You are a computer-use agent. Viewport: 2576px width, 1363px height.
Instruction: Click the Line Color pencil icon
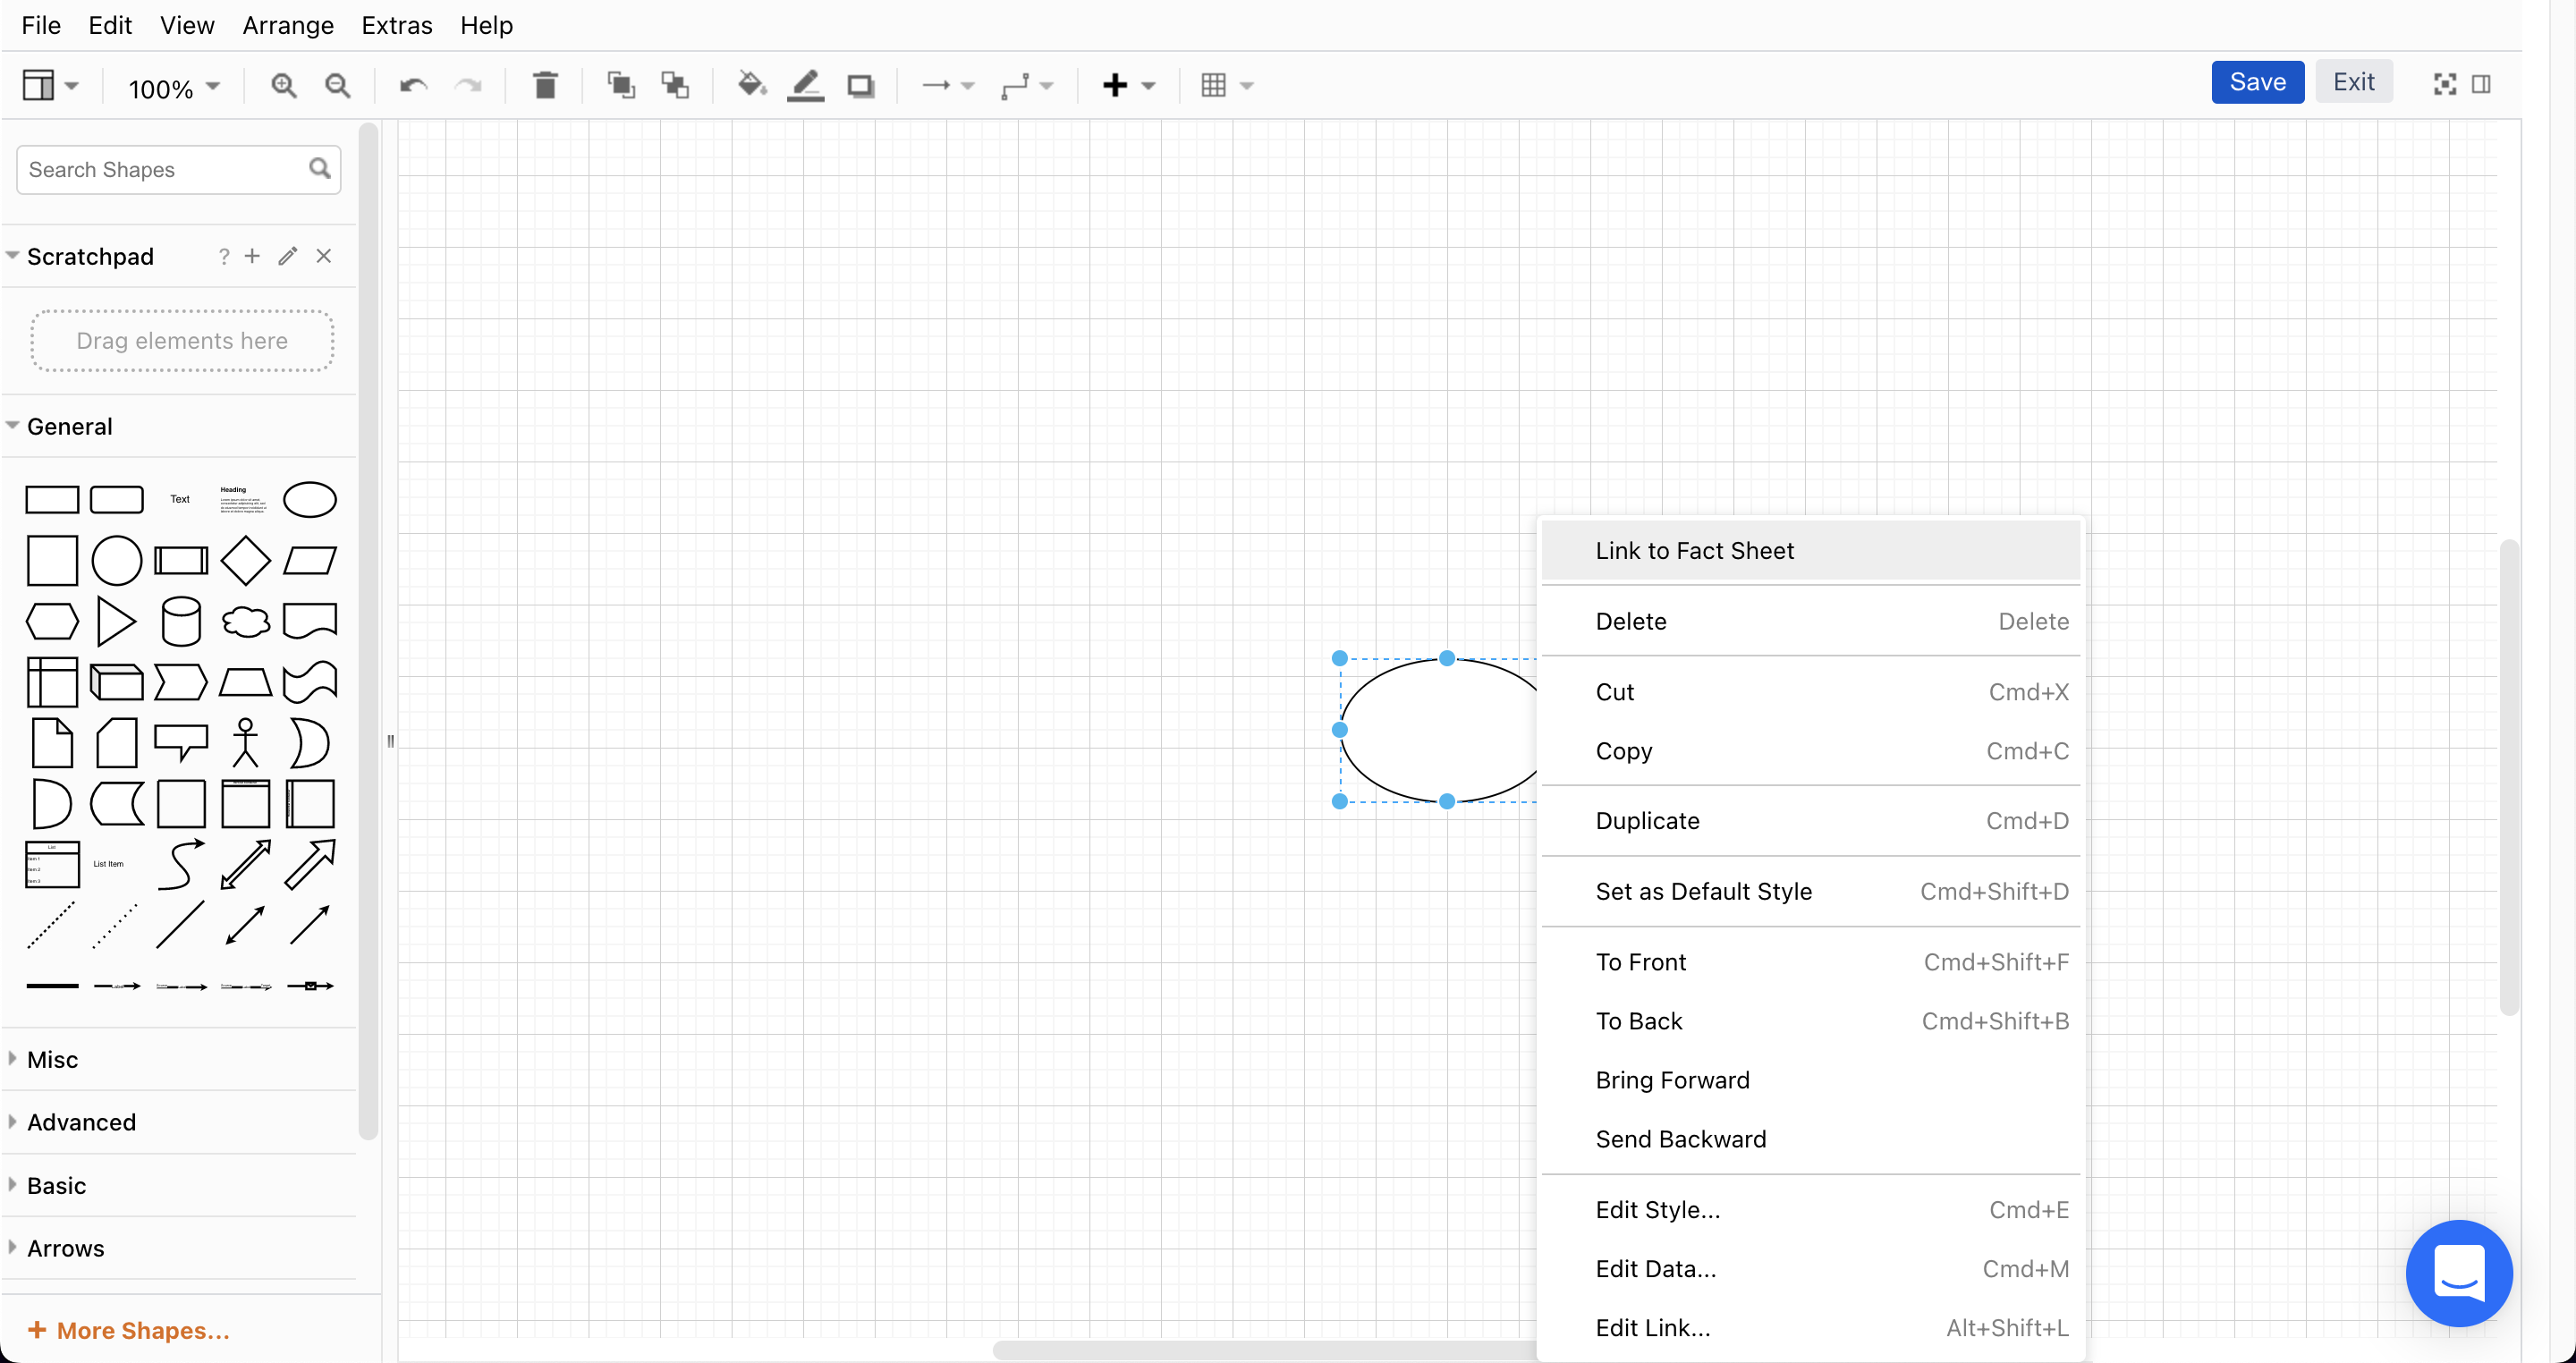(x=806, y=86)
